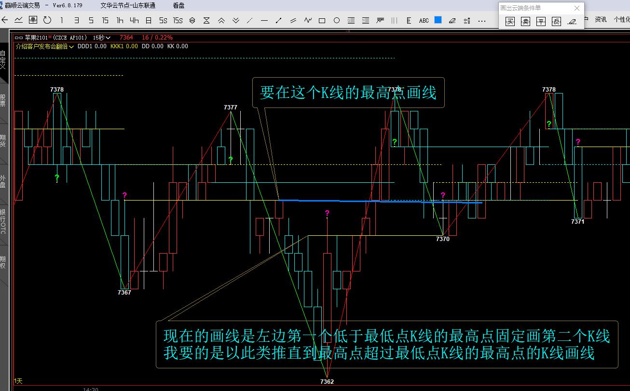Open the 期货 side tab
The image size is (630, 391).
(3, 141)
